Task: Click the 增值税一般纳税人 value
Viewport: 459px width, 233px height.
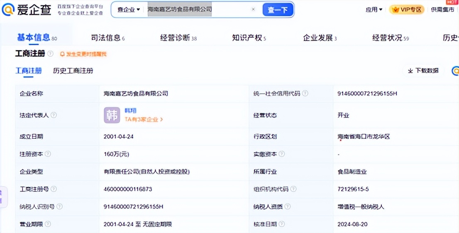Action: pos(361,207)
